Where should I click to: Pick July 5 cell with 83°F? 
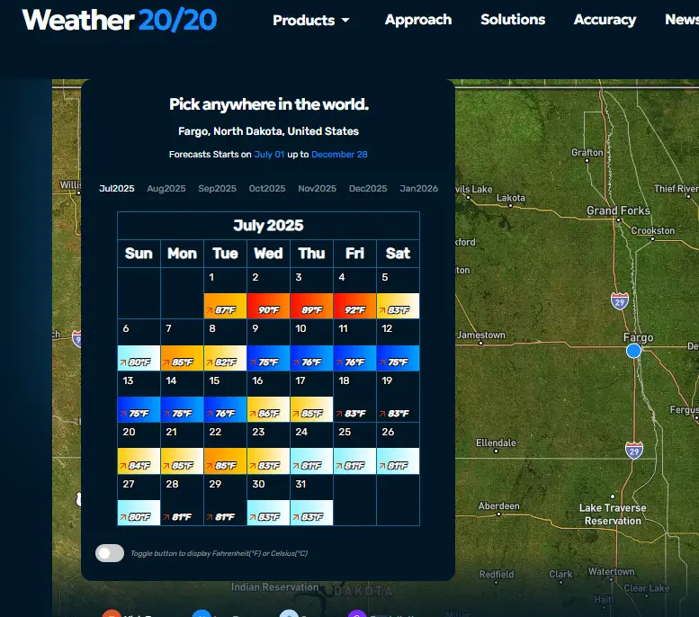click(x=399, y=293)
